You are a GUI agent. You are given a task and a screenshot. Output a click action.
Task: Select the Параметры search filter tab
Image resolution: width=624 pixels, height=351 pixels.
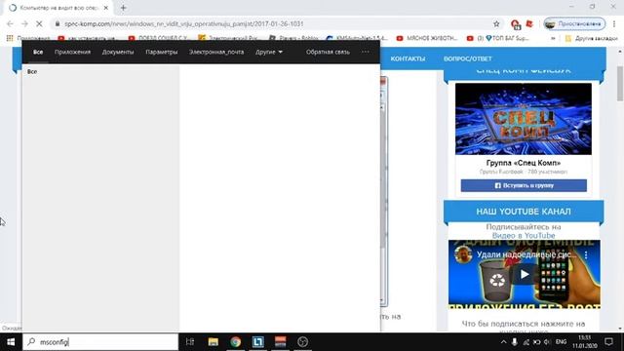pos(161,52)
